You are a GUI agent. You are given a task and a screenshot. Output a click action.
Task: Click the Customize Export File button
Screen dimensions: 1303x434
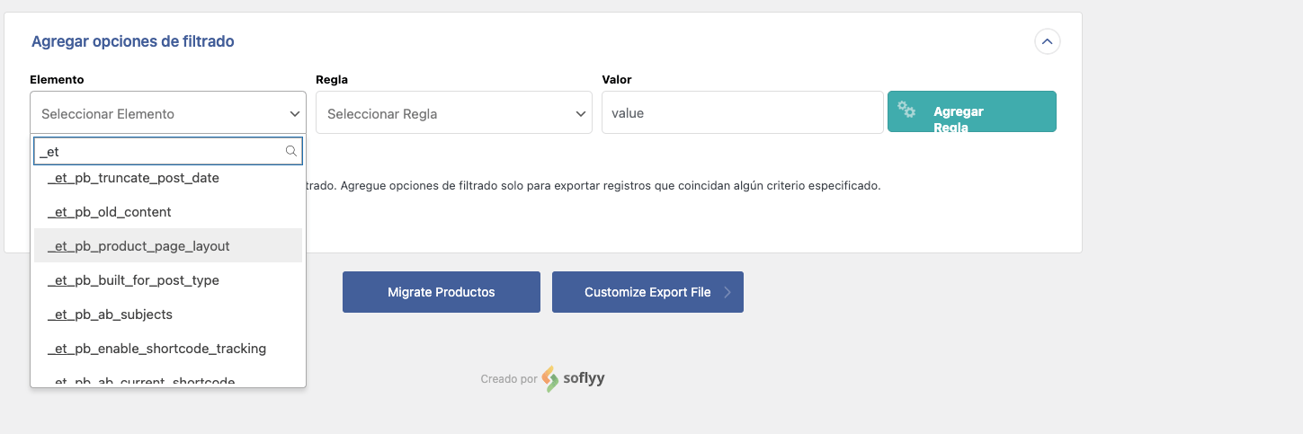[647, 292]
